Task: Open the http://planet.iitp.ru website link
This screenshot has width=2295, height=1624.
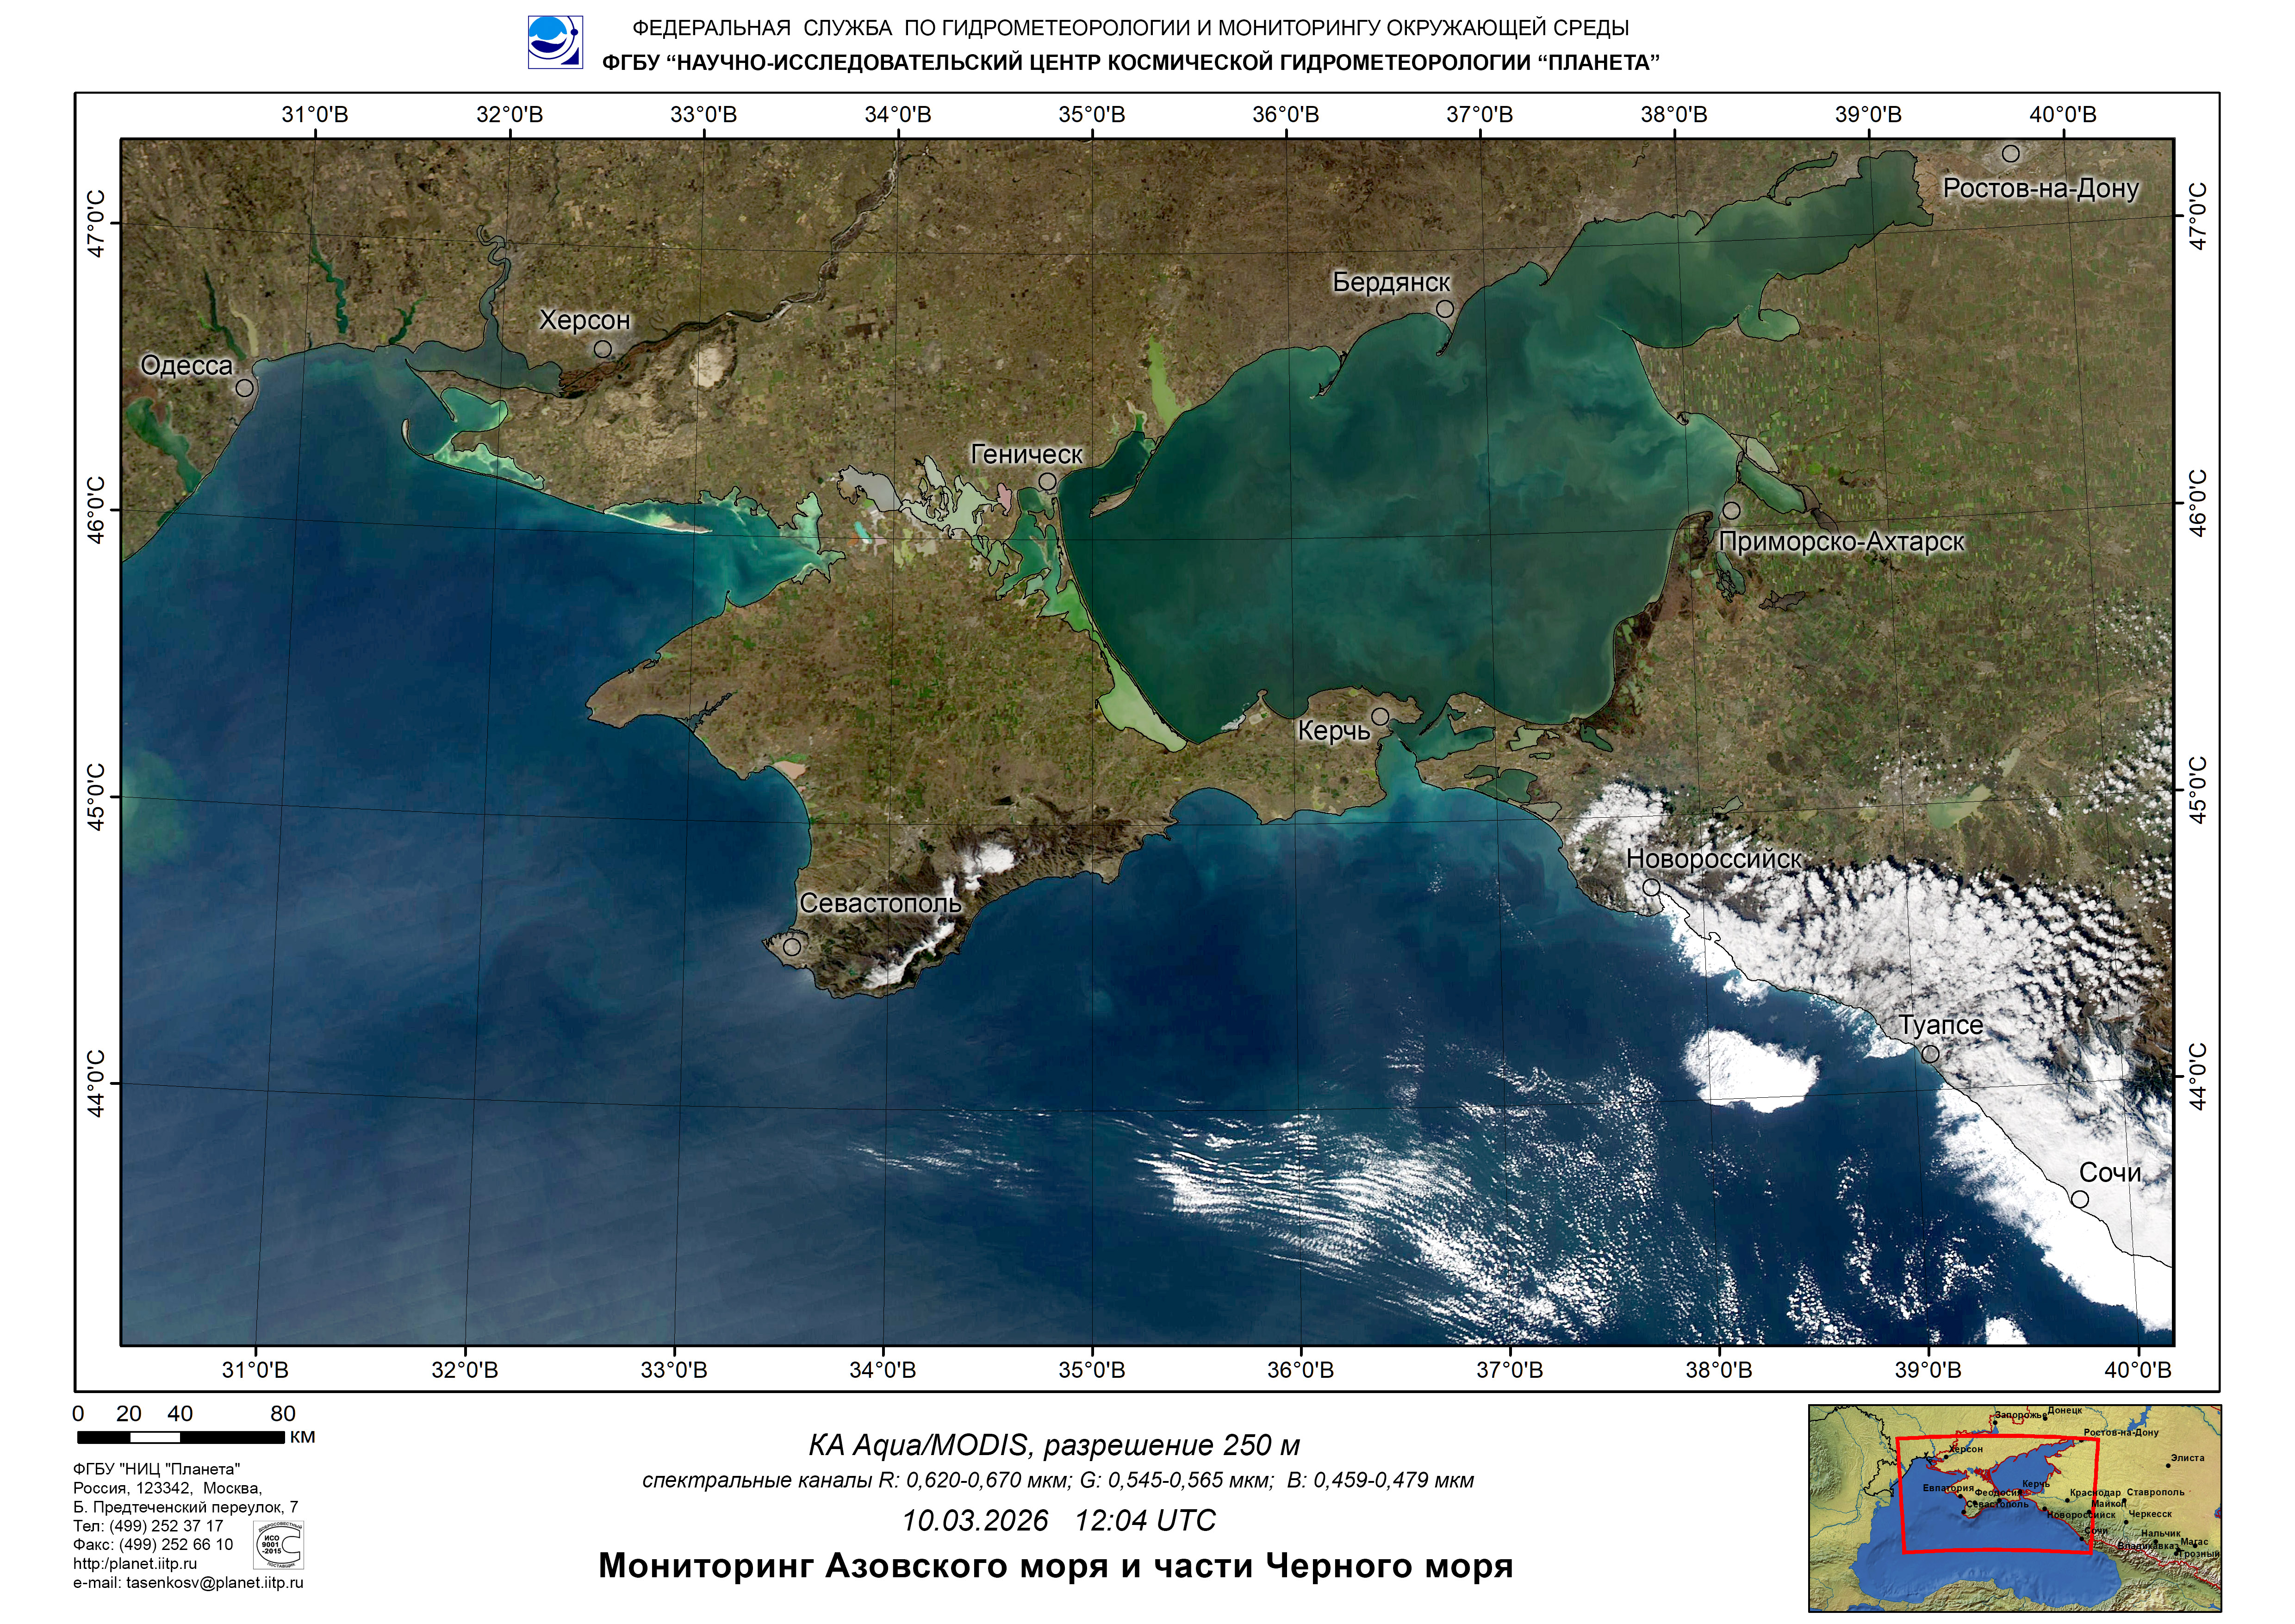Action: pos(135,1564)
